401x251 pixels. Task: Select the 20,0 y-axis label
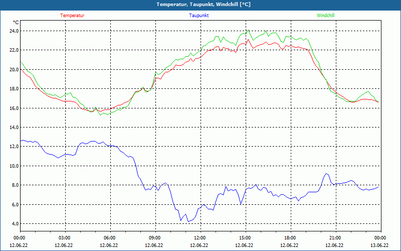14,69
